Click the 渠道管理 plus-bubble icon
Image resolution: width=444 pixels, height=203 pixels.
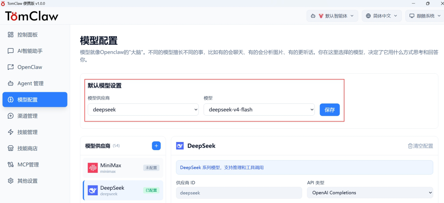(11, 116)
